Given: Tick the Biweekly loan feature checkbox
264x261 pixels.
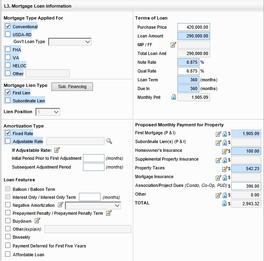Looking at the screenshot, I should pyautogui.click(x=8, y=237).
